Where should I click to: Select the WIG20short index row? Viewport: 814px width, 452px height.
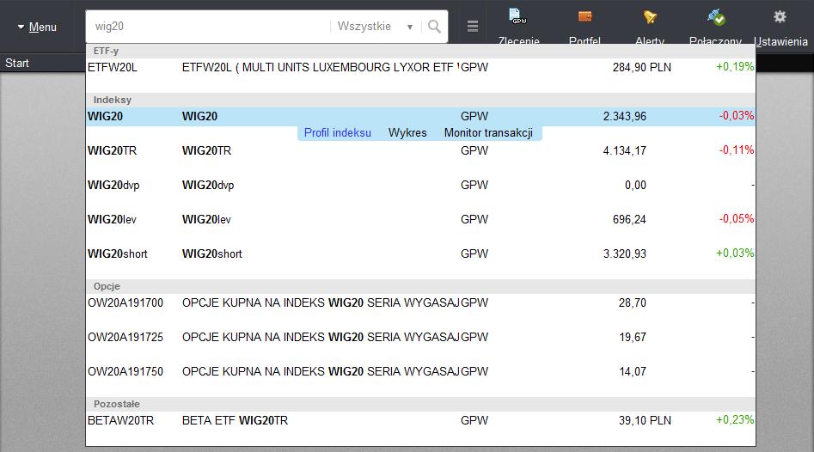420,253
